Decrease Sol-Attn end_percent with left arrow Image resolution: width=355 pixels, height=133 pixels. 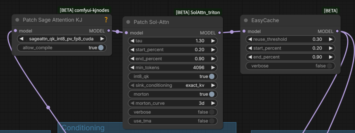[132, 59]
